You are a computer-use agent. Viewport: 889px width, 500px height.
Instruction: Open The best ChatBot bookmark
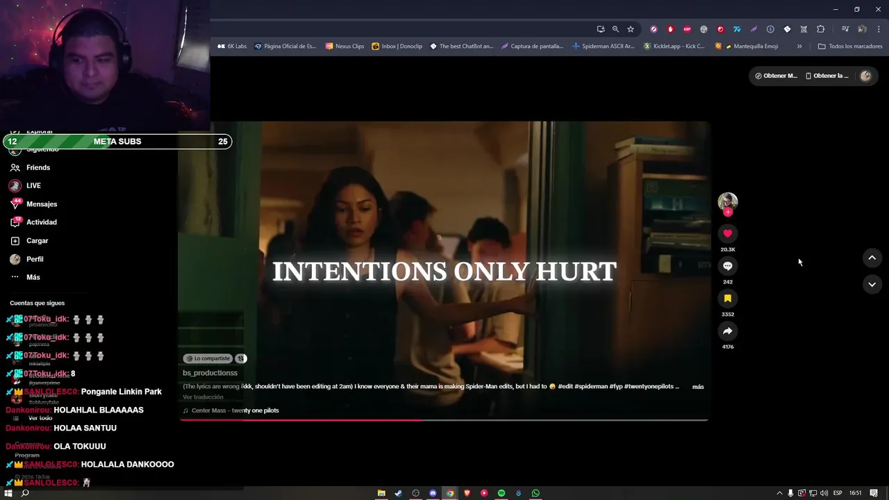[461, 47]
